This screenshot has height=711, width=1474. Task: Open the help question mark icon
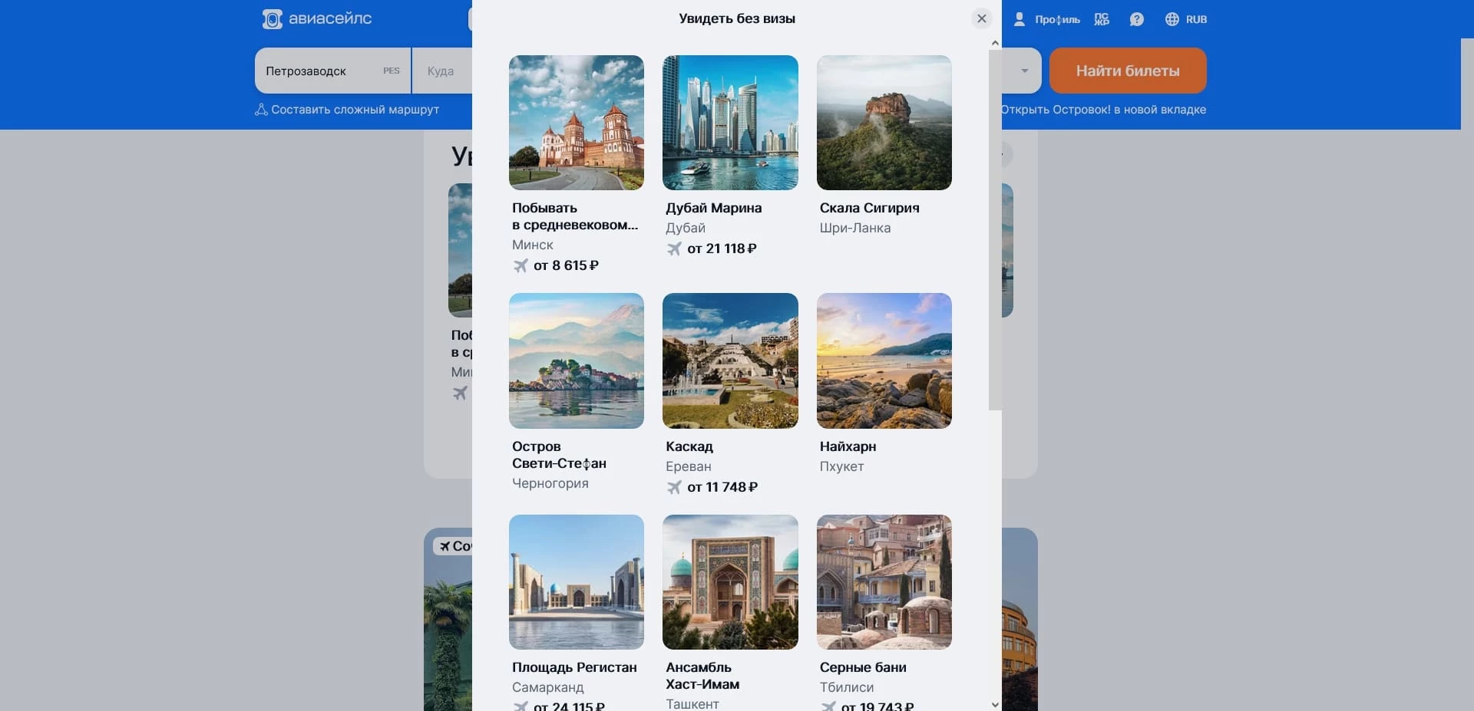(x=1136, y=19)
